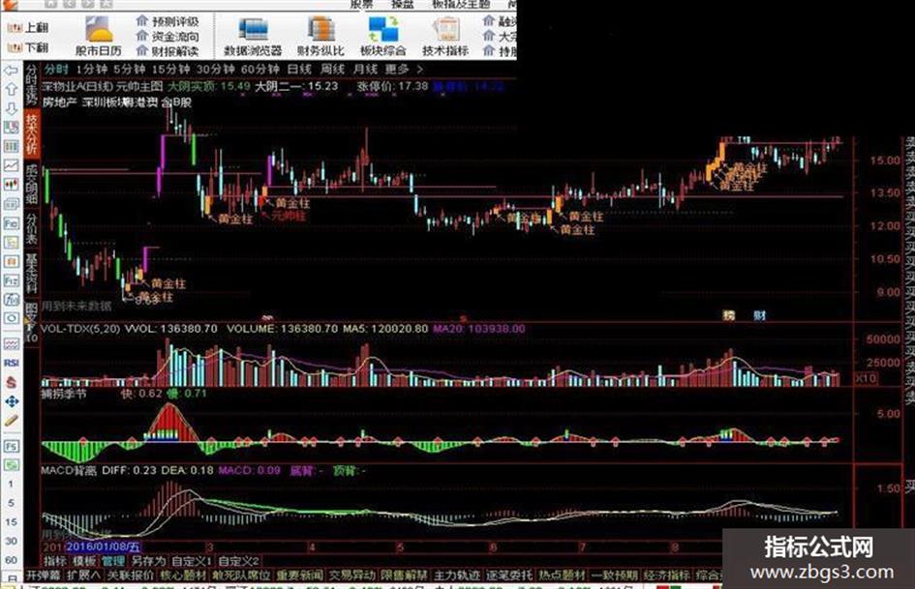The width and height of the screenshot is (915, 589).
Task: Open the 管理 bottom tab
Action: (113, 561)
